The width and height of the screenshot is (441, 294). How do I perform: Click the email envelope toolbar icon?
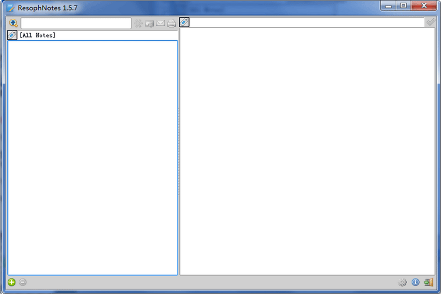160,23
